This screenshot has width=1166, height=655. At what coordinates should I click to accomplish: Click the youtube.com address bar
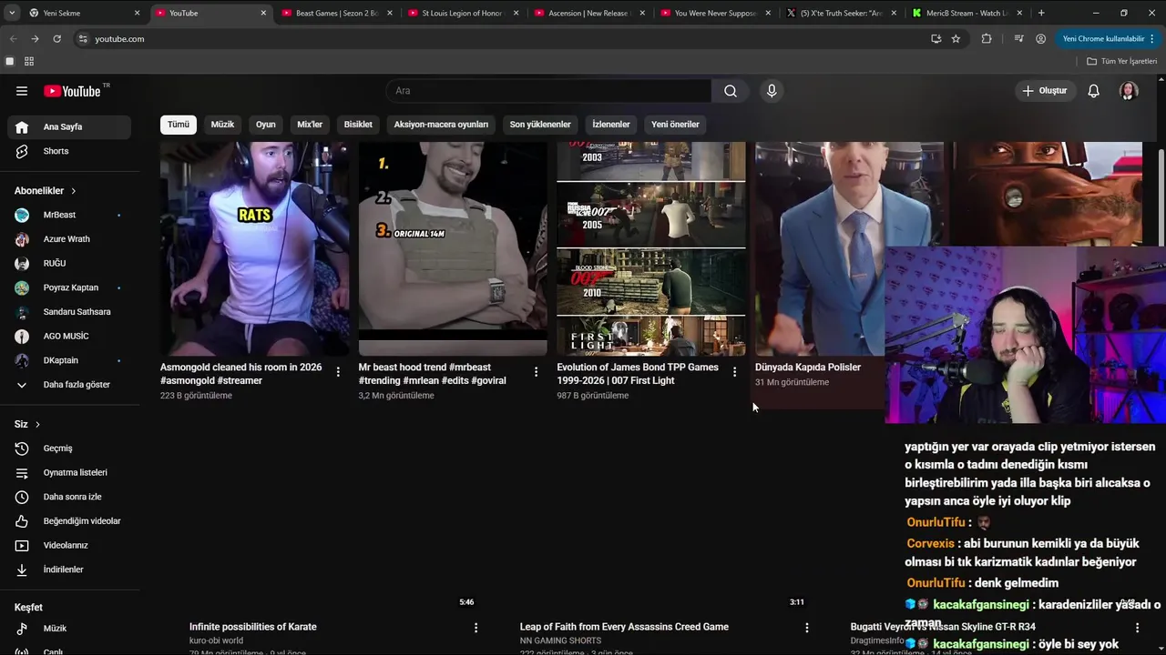click(x=501, y=39)
